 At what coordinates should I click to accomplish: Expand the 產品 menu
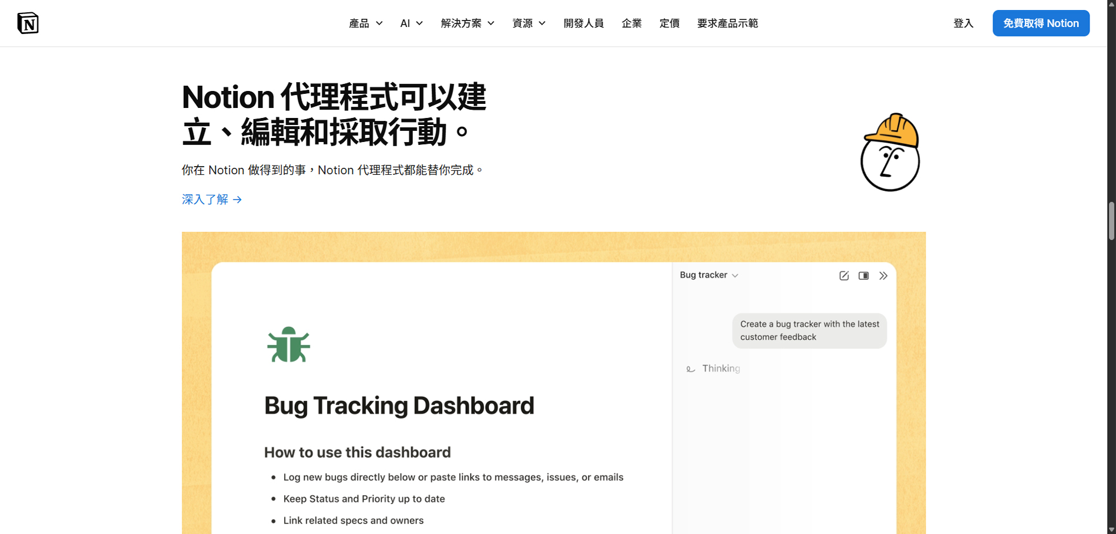[x=365, y=23]
